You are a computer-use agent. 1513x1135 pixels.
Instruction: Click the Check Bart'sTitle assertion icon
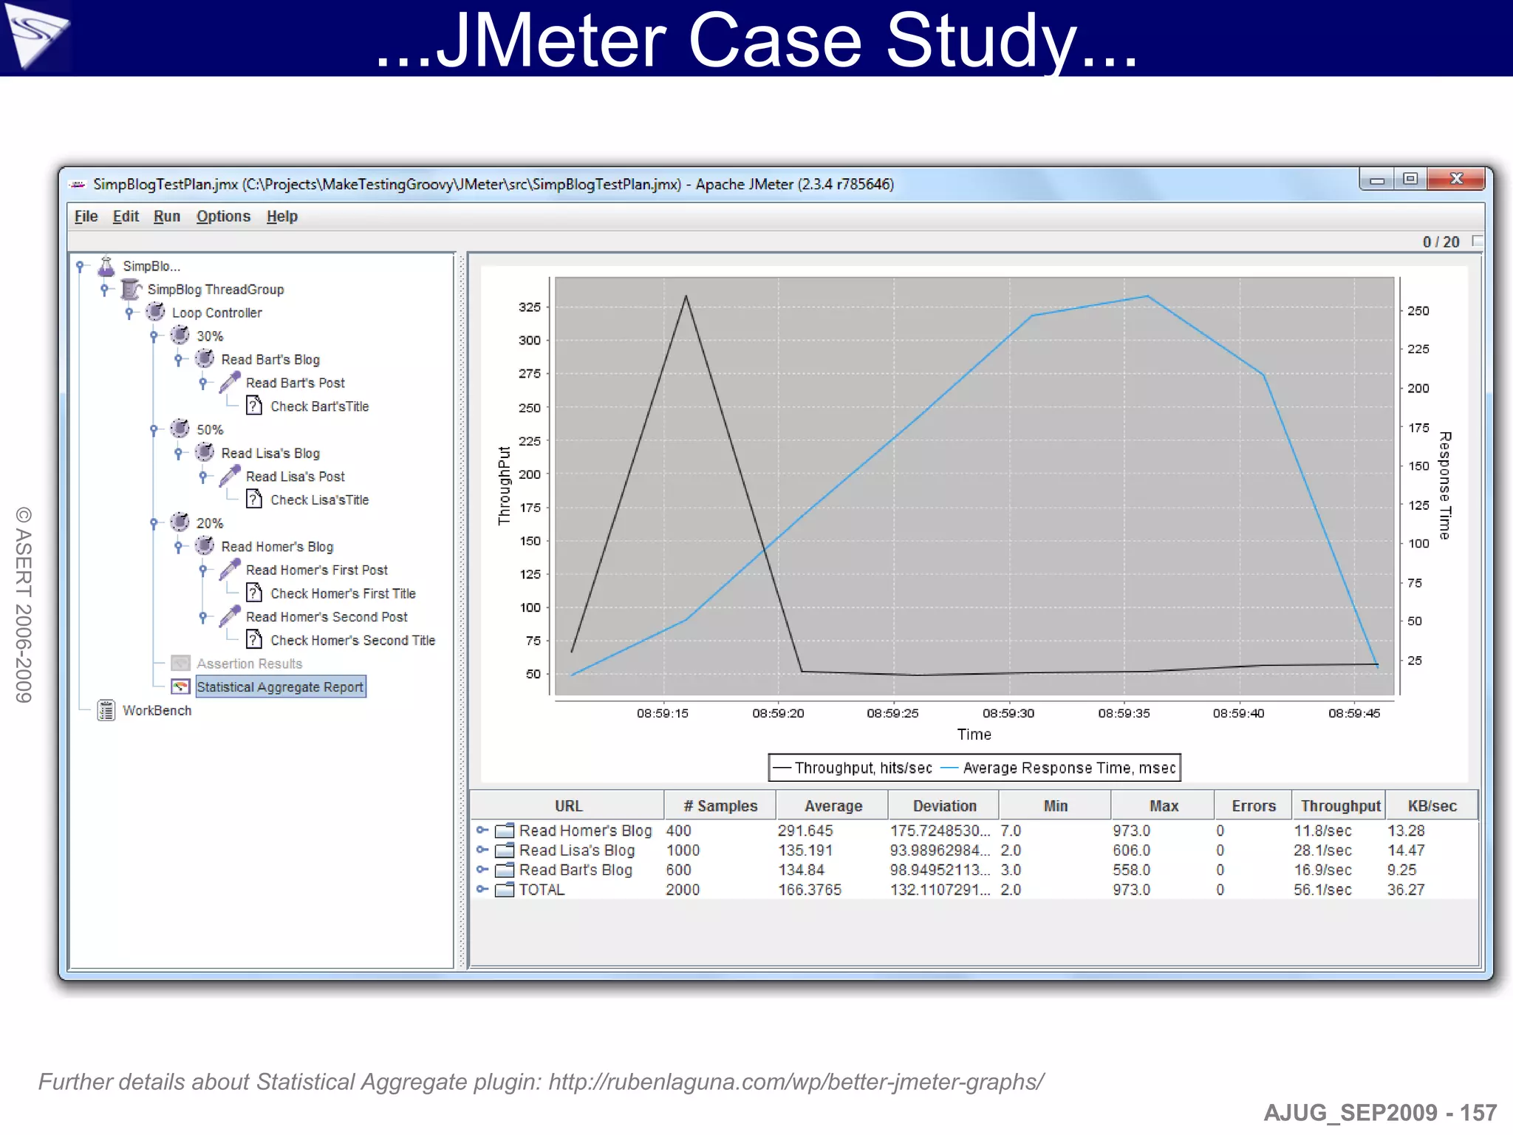click(x=254, y=406)
